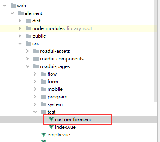Select the roadui-pages folder name

pyautogui.click(x=55, y=66)
